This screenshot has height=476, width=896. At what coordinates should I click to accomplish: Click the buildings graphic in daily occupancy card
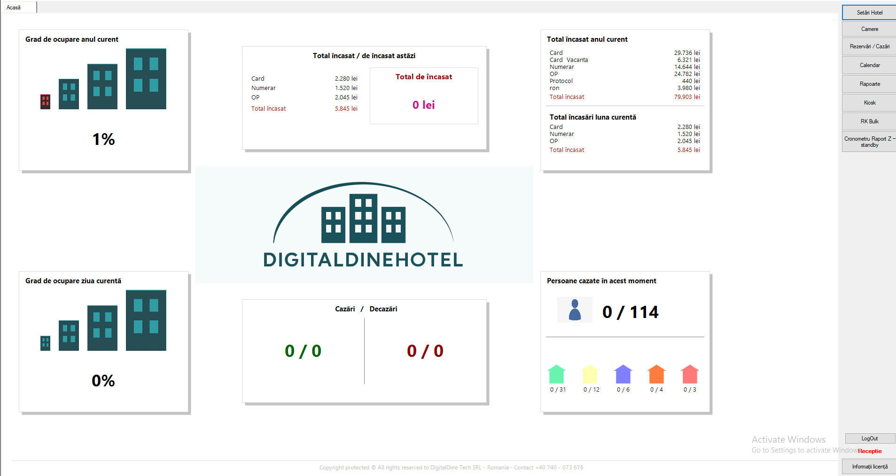point(103,320)
